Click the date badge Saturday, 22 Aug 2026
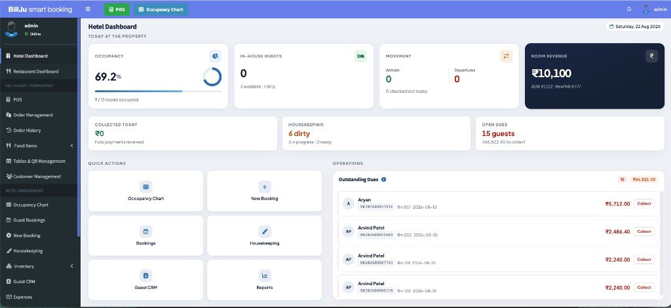The image size is (671, 308). pos(635,27)
